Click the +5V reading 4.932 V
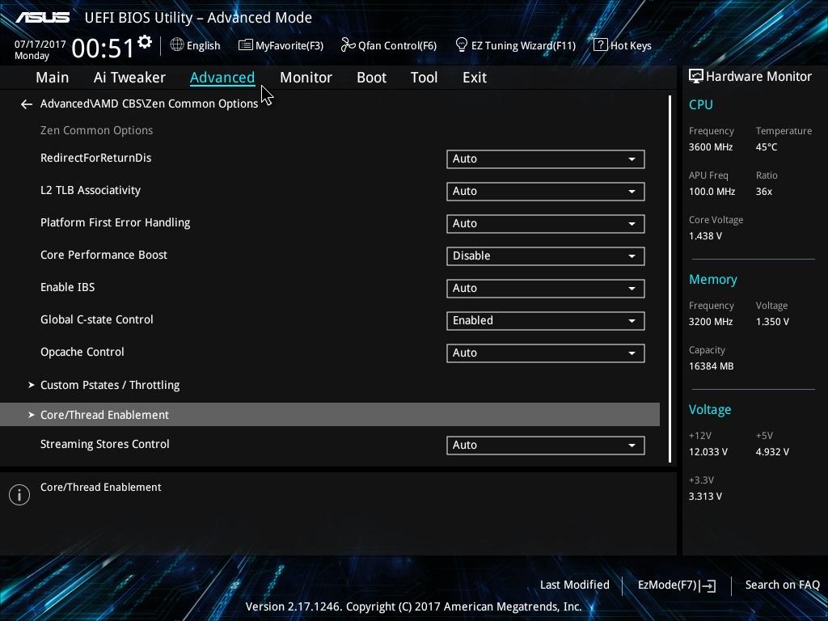The image size is (828, 621). click(772, 451)
